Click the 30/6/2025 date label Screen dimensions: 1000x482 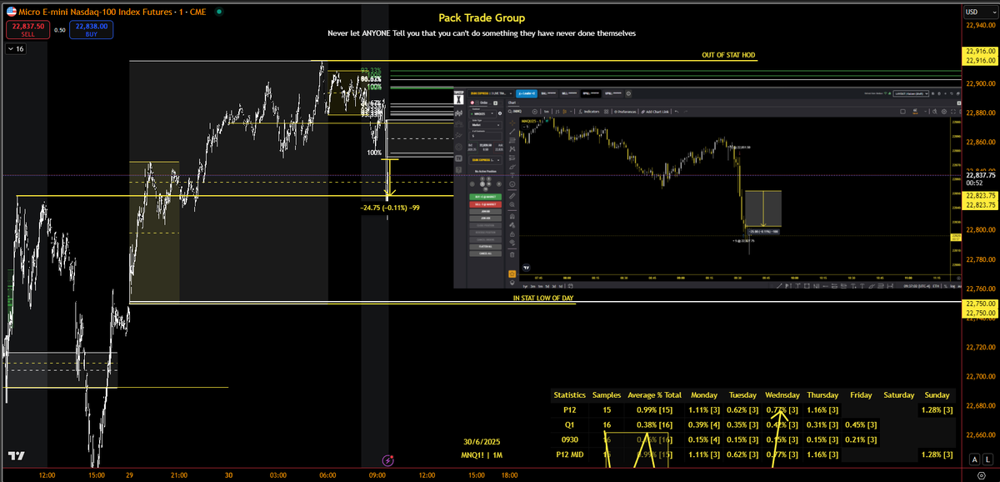pos(483,441)
